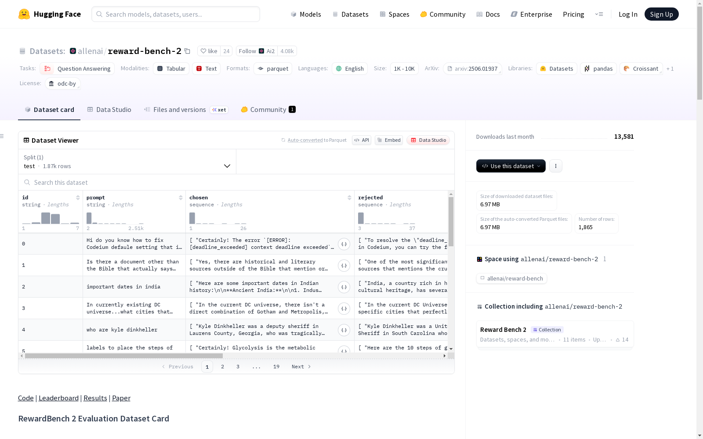Go to Spaces in the top navigation
The image size is (703, 439).
point(395,14)
